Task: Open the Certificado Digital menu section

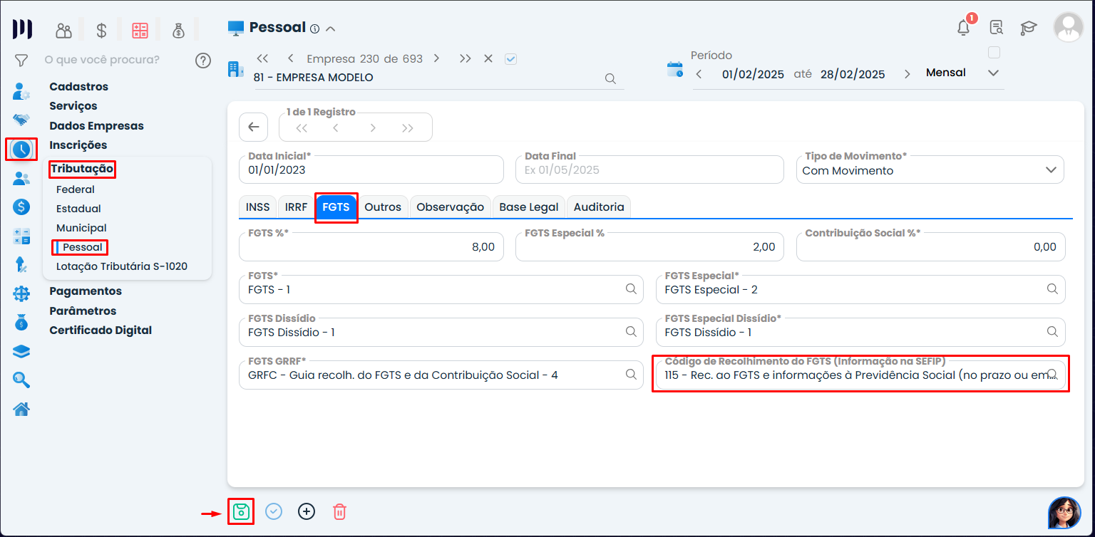Action: (x=101, y=330)
